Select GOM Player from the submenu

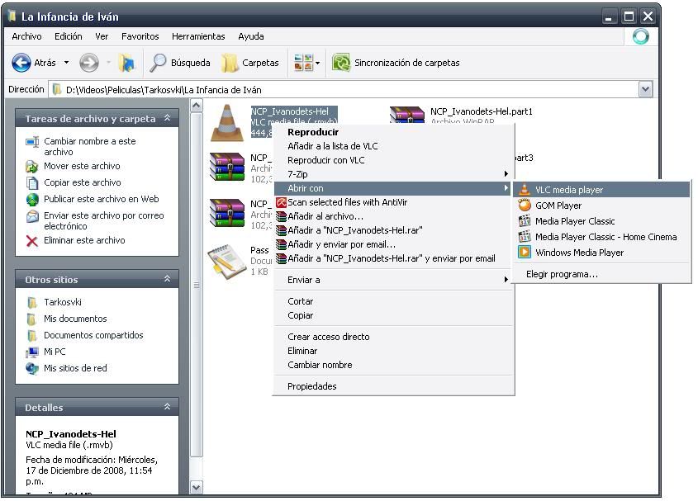tap(558, 206)
